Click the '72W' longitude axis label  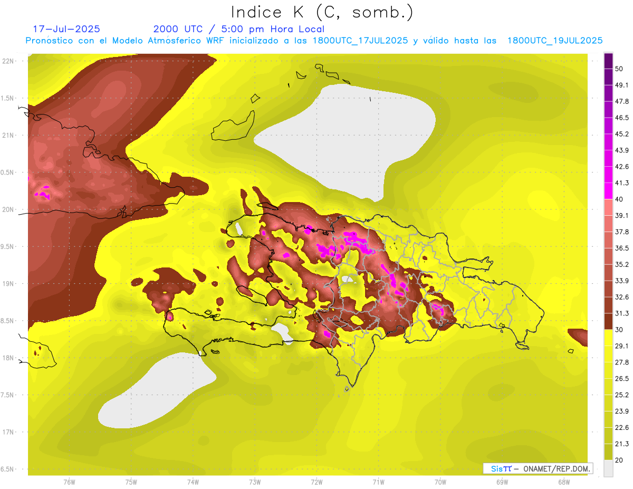(x=316, y=482)
